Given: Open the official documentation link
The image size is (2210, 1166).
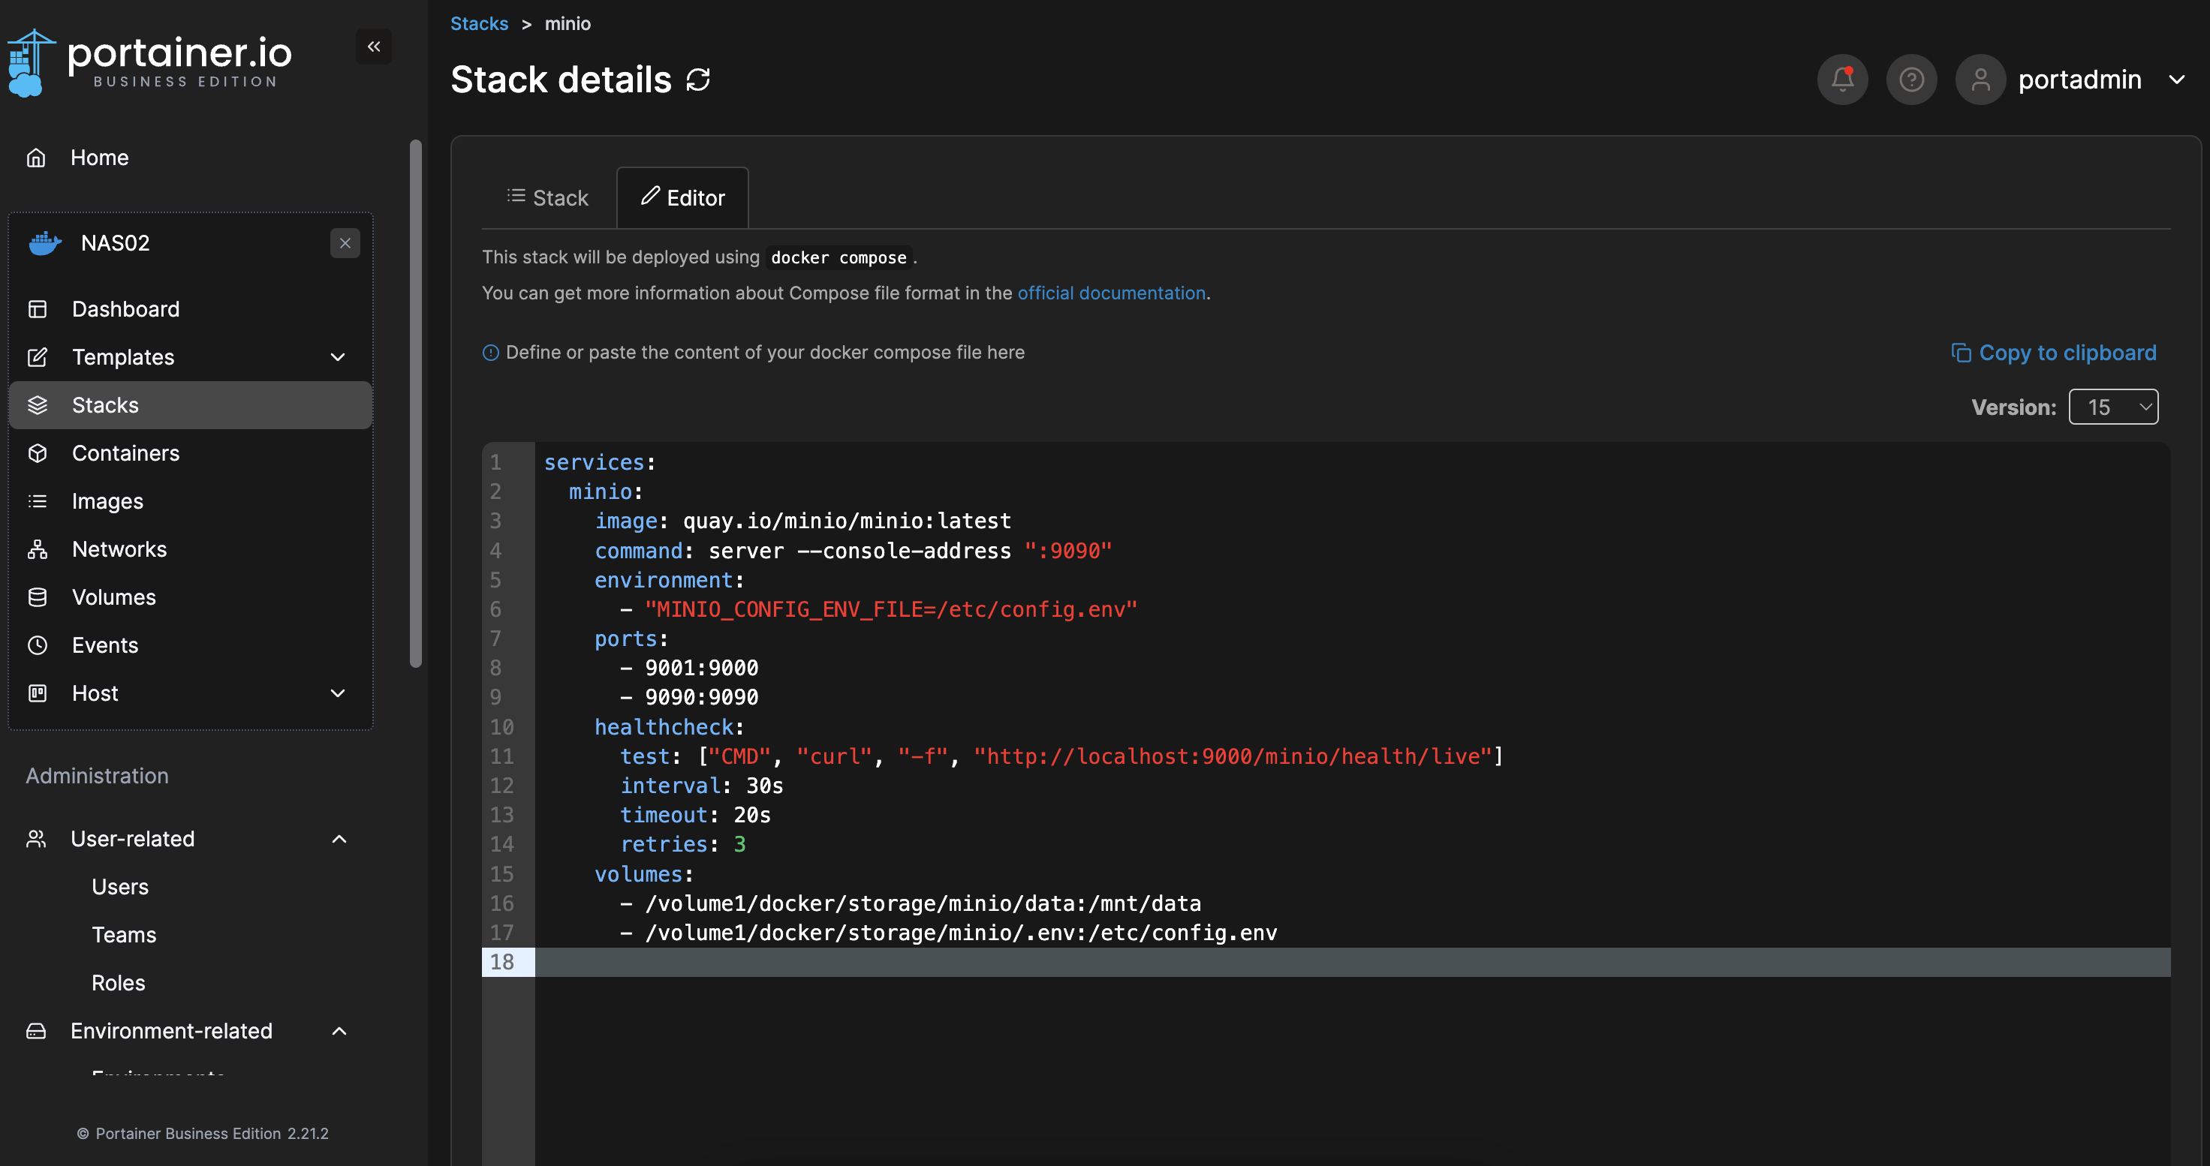Looking at the screenshot, I should 1111,293.
